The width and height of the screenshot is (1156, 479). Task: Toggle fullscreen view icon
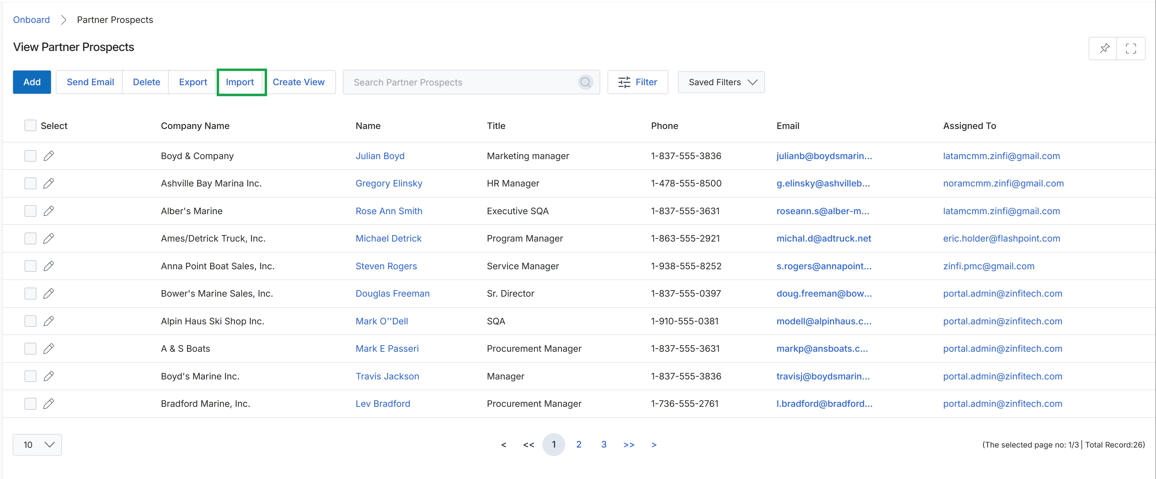[x=1131, y=48]
